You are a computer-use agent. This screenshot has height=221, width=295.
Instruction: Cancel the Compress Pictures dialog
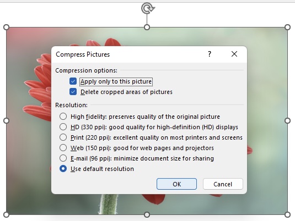(x=223, y=184)
